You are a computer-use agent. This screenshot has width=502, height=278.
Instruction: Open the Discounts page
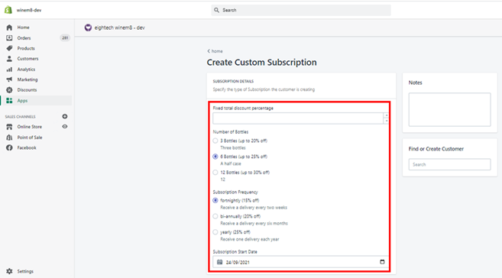click(x=27, y=90)
